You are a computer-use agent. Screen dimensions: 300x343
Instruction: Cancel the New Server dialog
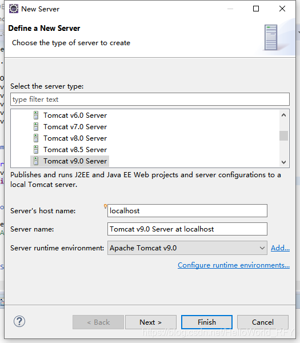click(x=263, y=322)
